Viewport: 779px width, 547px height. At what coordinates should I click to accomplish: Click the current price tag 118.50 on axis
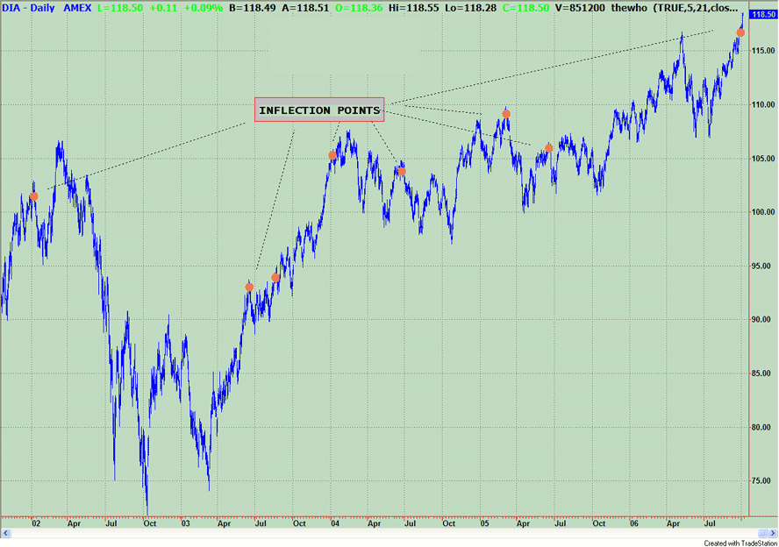tap(764, 14)
